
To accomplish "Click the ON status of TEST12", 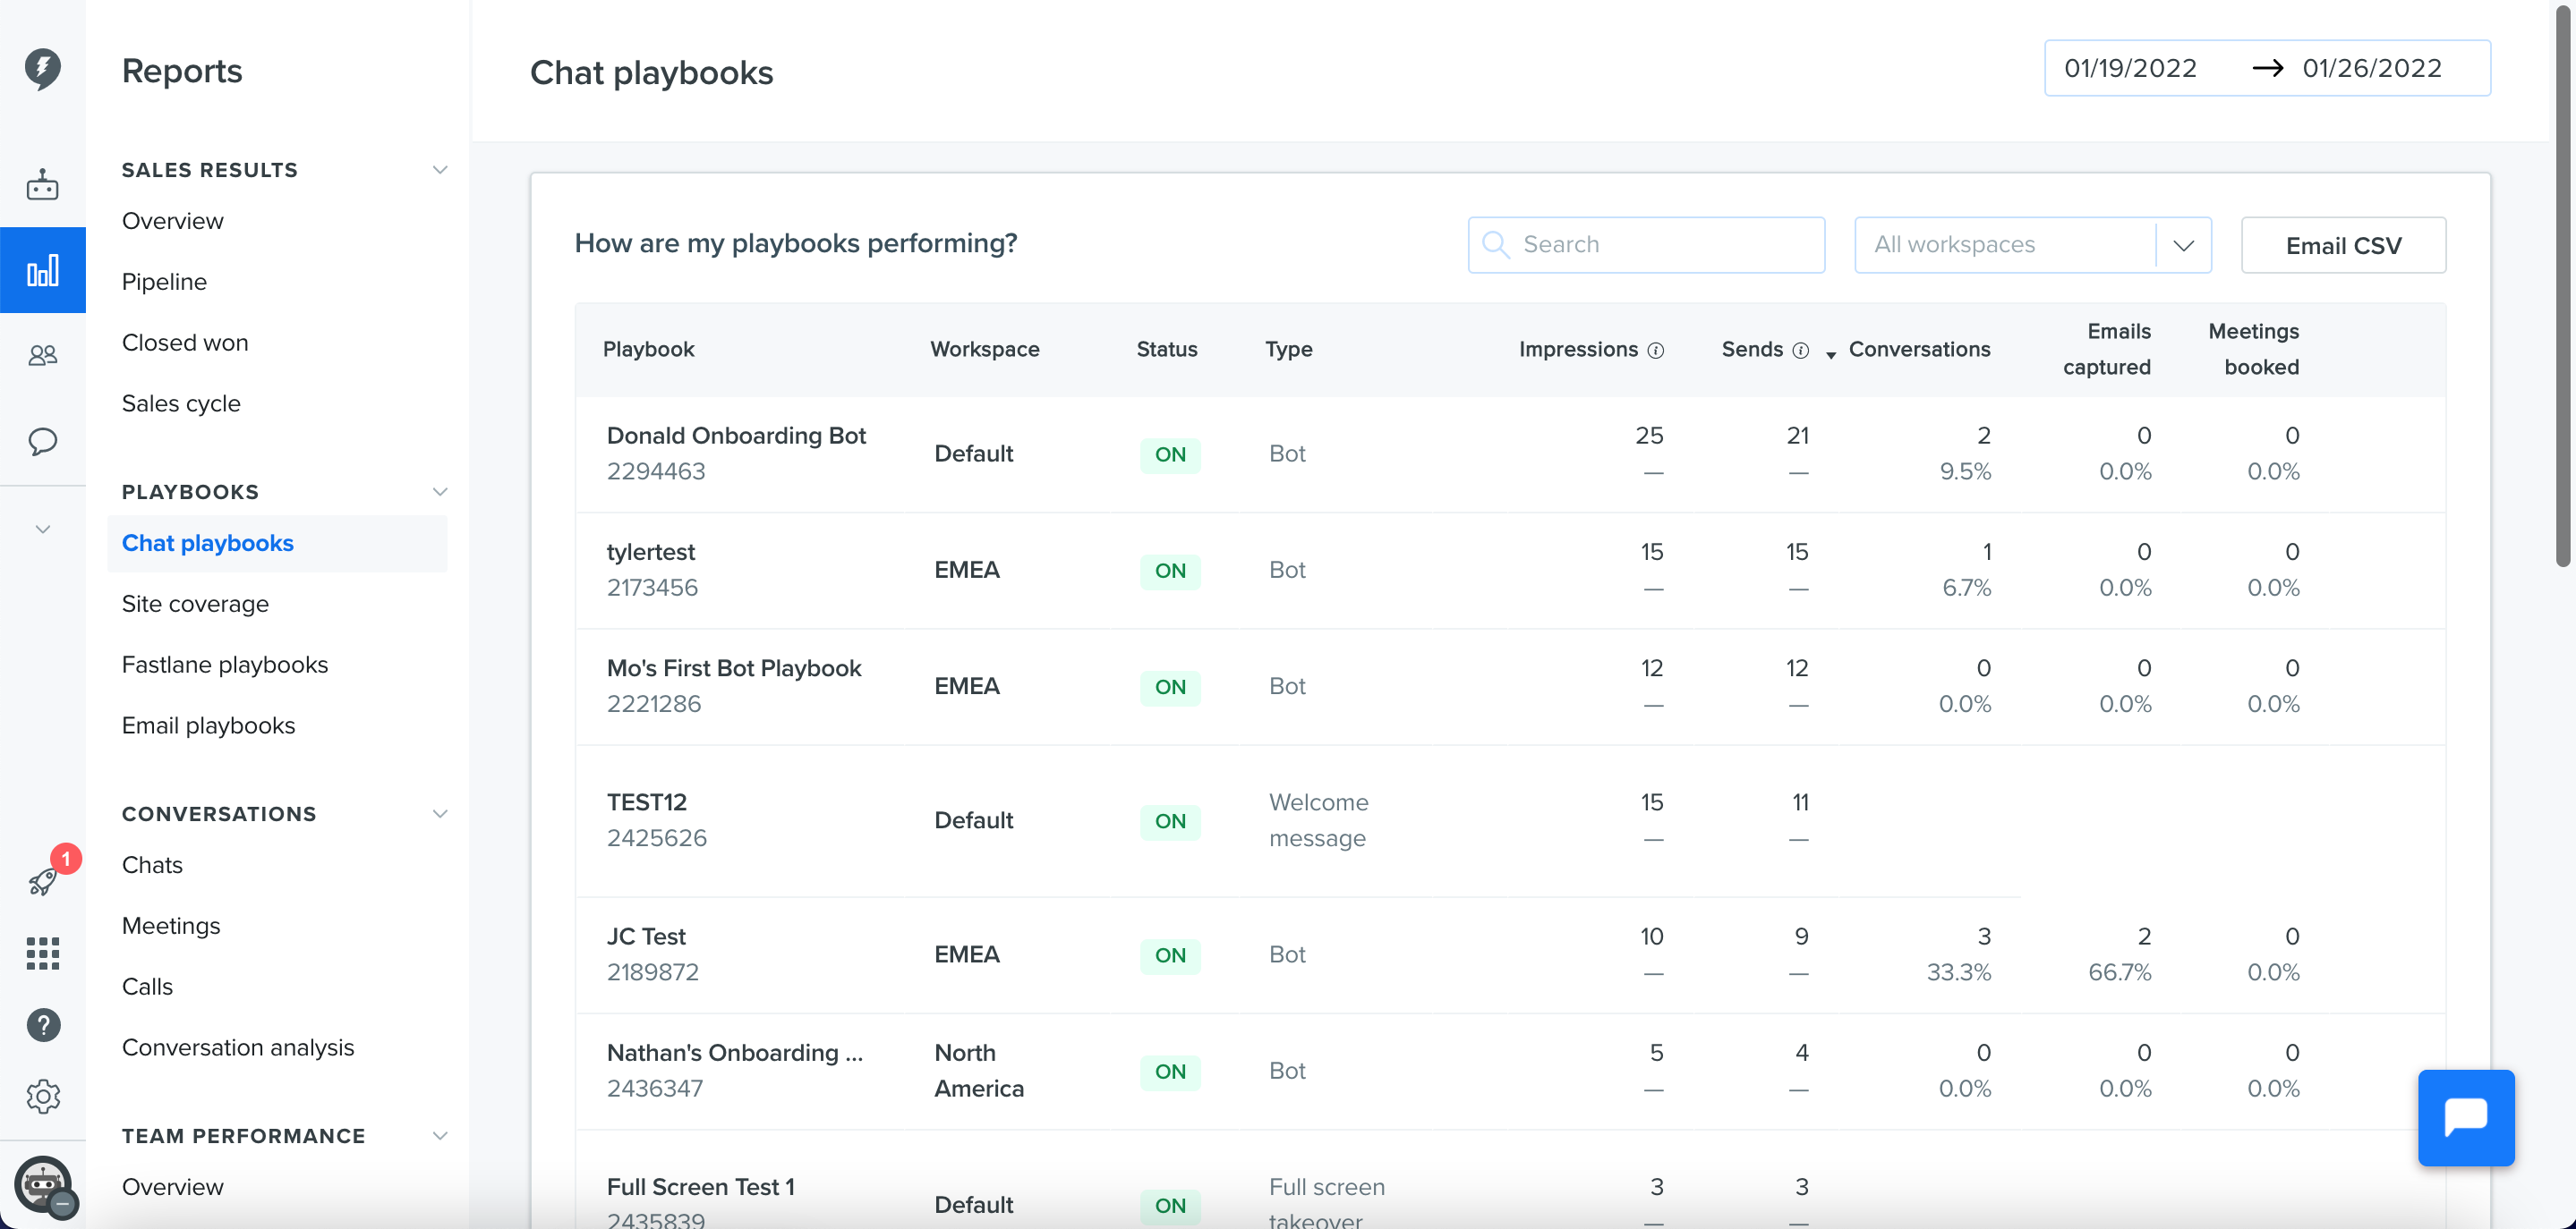I will [x=1170, y=821].
